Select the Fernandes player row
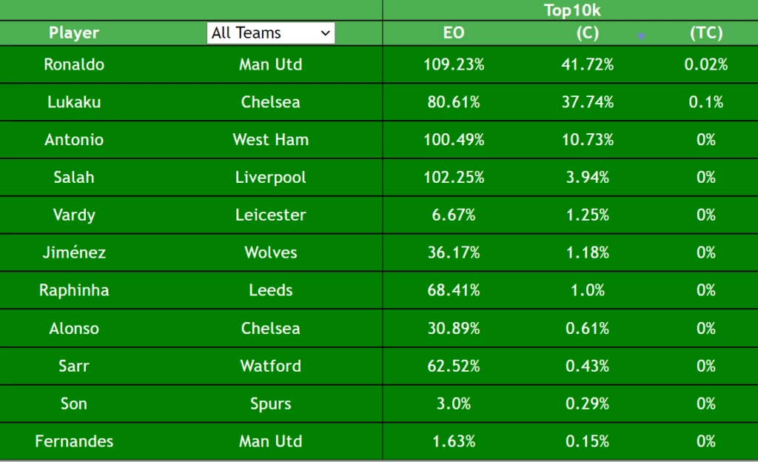 tap(379, 441)
